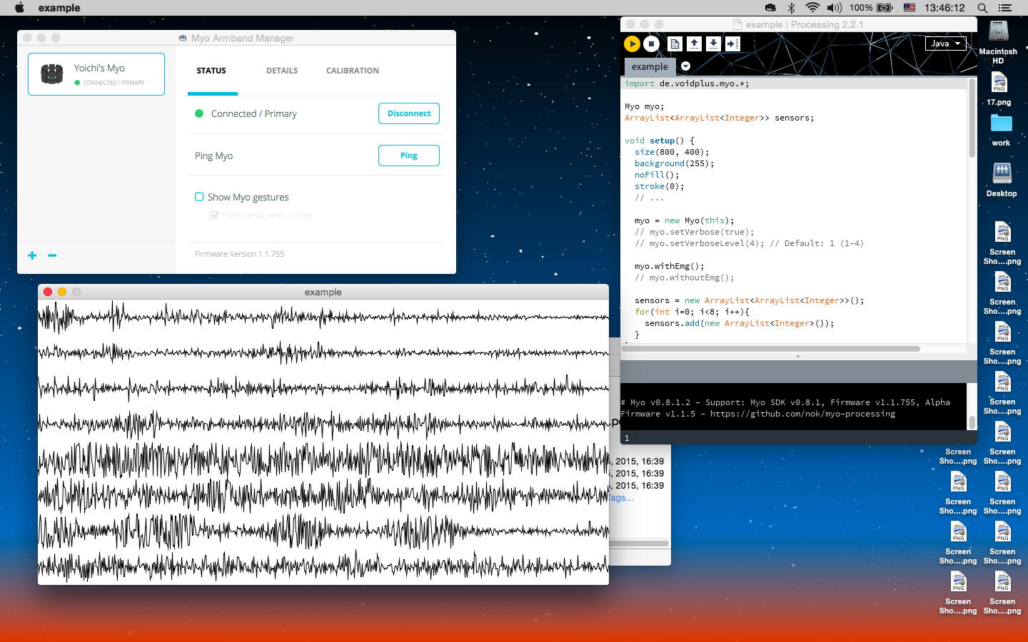Open the Java mode dropdown
The height and width of the screenshot is (642, 1028).
[945, 44]
